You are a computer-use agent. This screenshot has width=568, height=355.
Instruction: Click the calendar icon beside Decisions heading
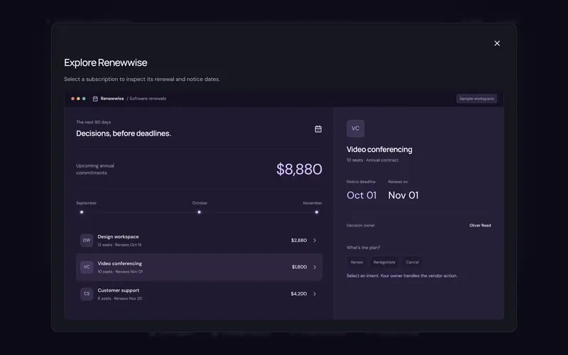click(318, 129)
